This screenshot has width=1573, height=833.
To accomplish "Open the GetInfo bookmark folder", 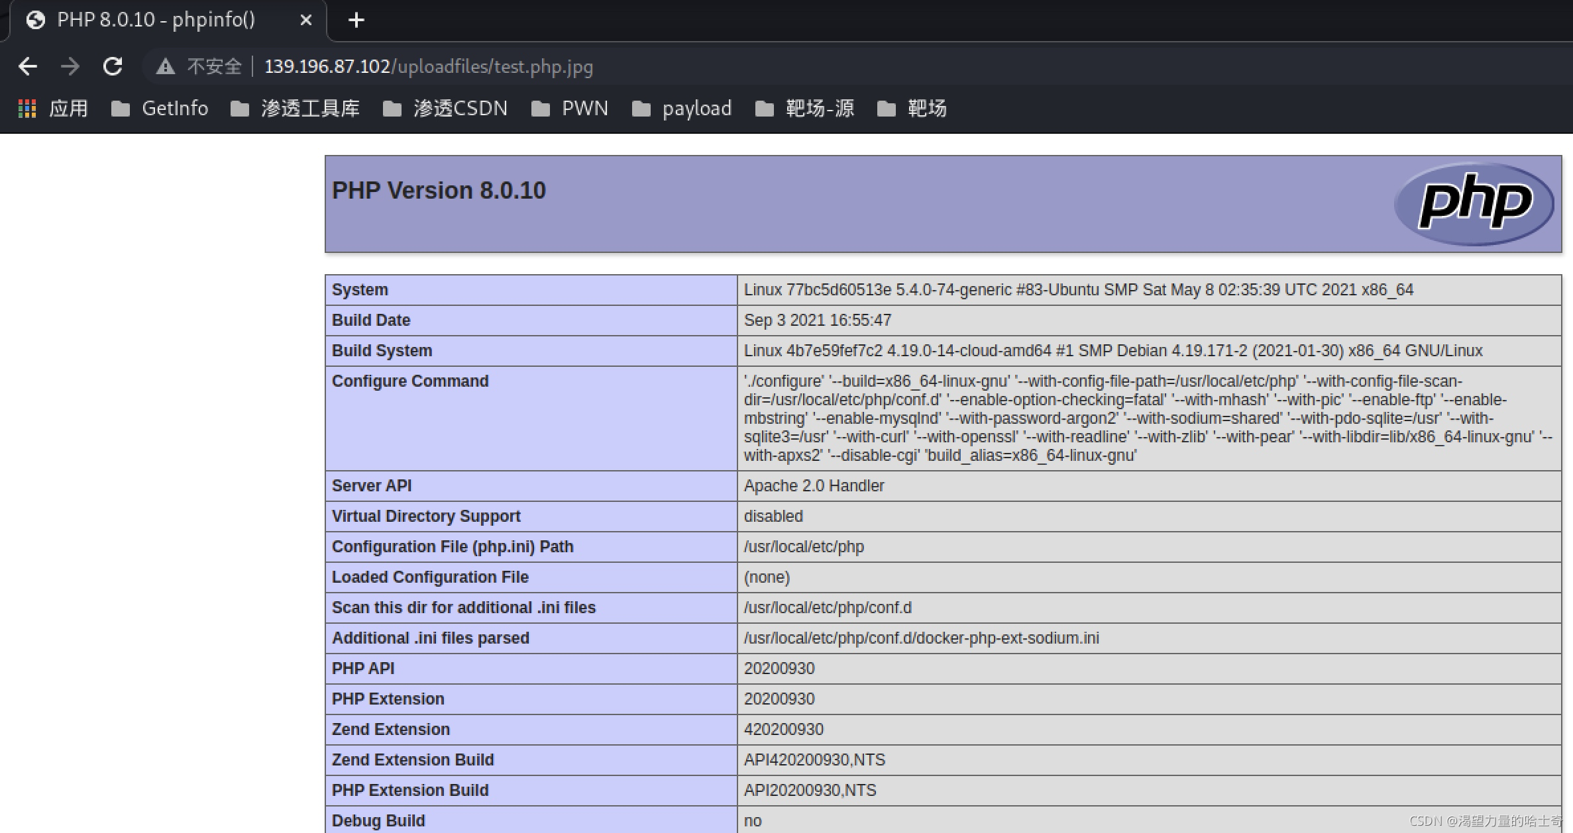I will (x=160, y=109).
